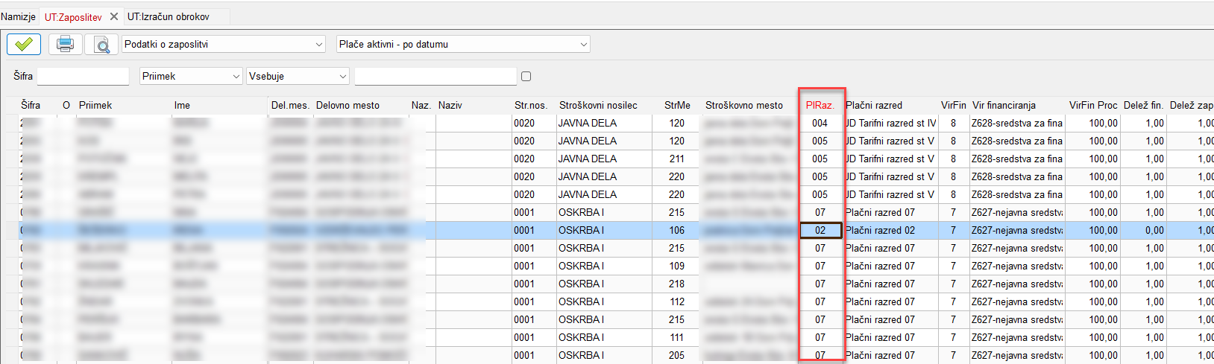Click the Šifra input field
This screenshot has width=1214, height=364.
(x=83, y=76)
